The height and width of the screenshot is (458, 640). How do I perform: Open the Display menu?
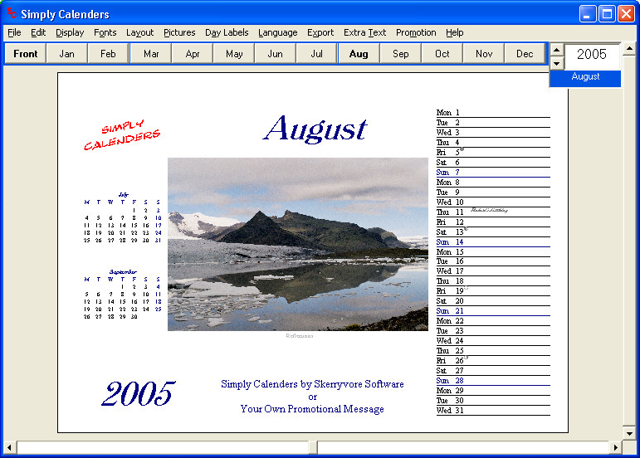pos(70,32)
